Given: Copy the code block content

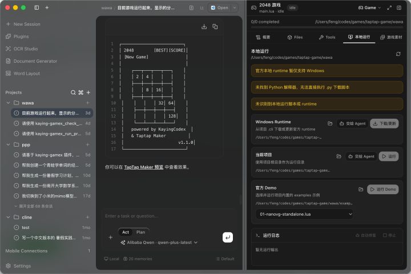Looking at the screenshot, I should pos(215,26).
